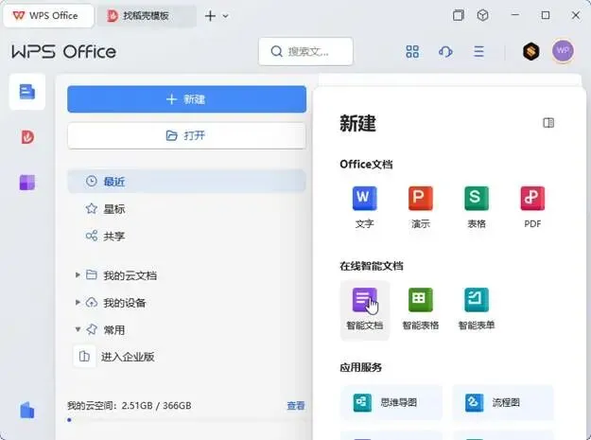
Task: Click the 打开 open file button
Action: [x=186, y=135]
